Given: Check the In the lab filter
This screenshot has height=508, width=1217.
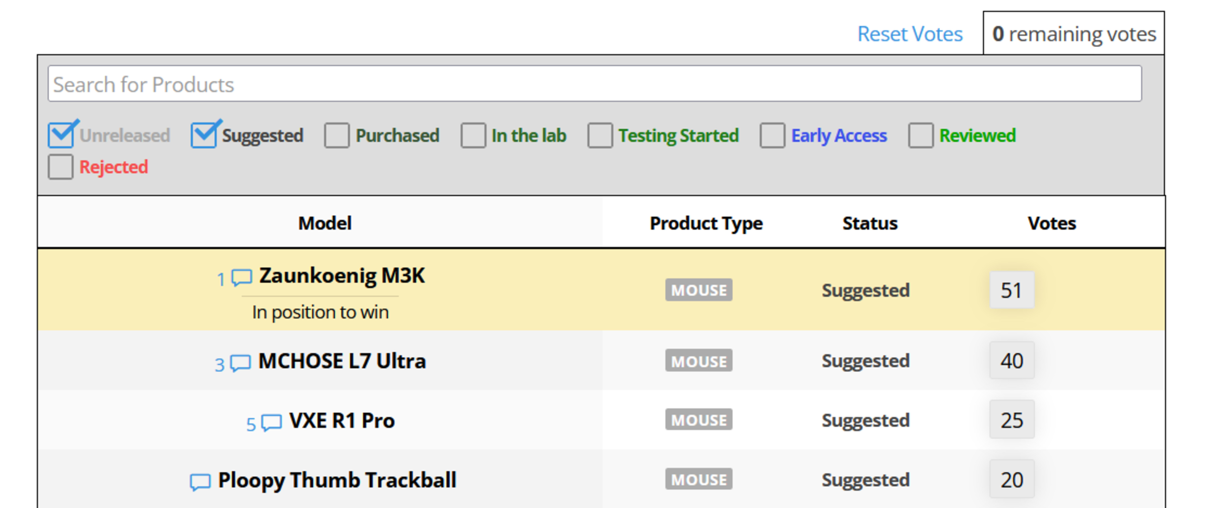Looking at the screenshot, I should click(x=473, y=136).
